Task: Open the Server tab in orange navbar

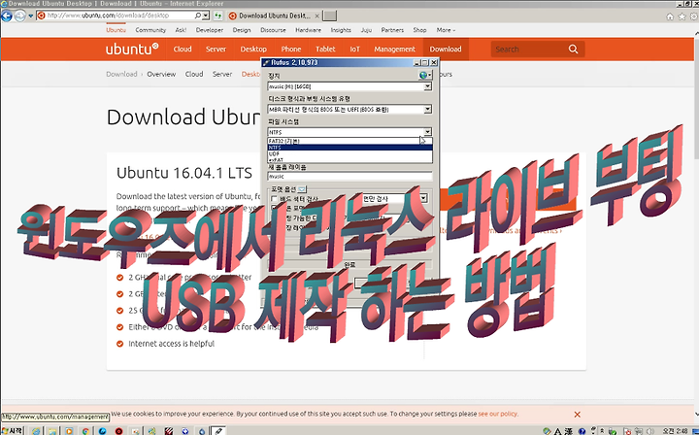Action: coord(216,49)
